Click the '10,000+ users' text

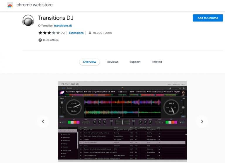(102, 33)
